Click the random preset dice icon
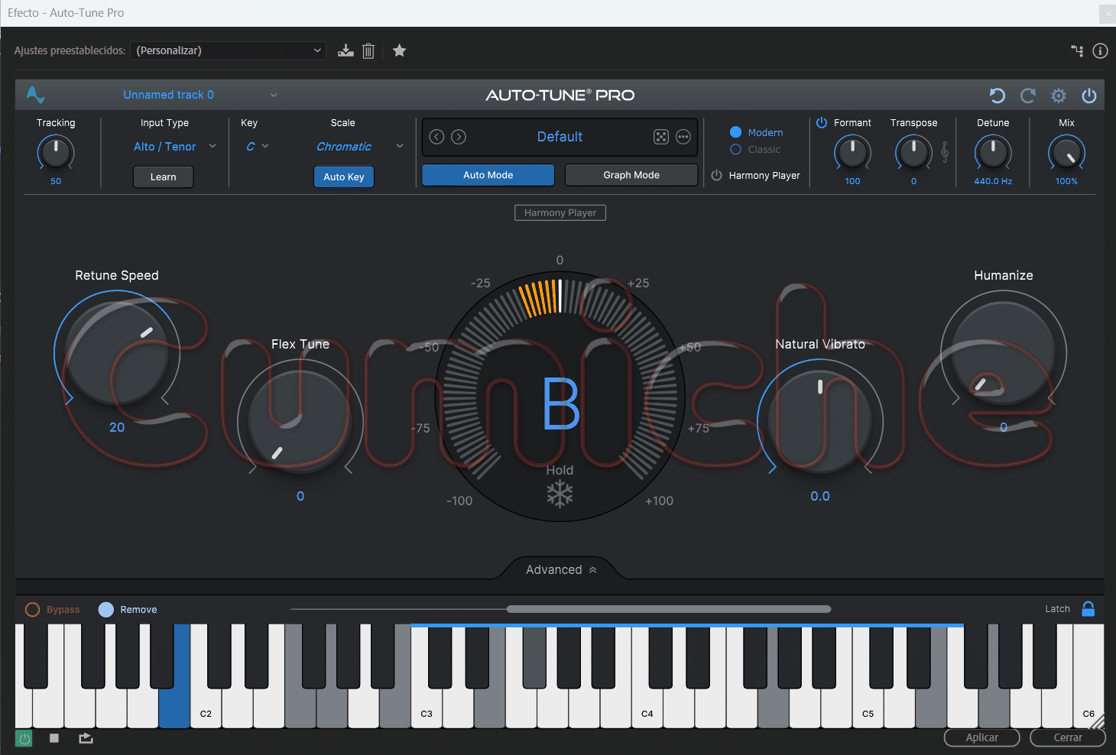1116x755 pixels. pyautogui.click(x=661, y=137)
